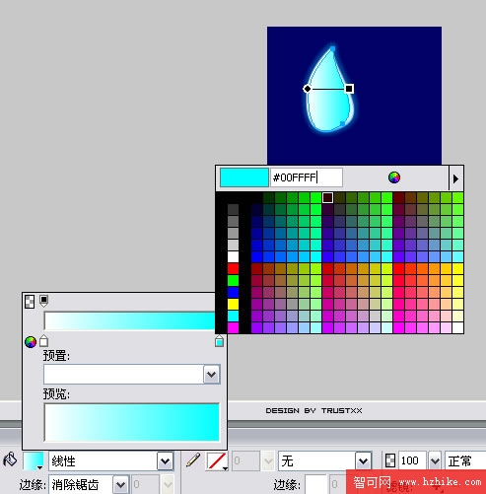Screen dimensions: 486x494
Task: Open the 消除锯齿 edge dropdown
Action: pyautogui.click(x=120, y=484)
